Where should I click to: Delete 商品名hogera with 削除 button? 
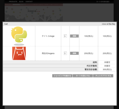pos(74,53)
